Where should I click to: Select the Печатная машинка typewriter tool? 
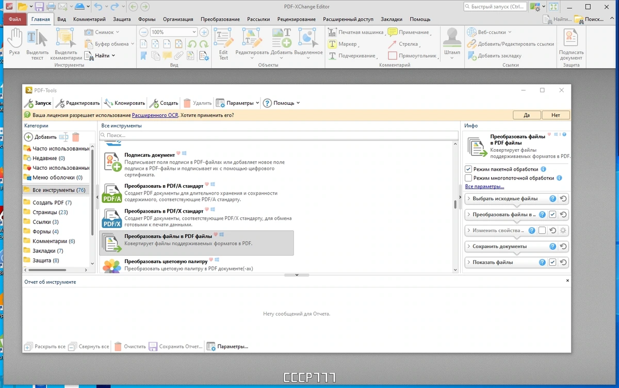pos(355,32)
